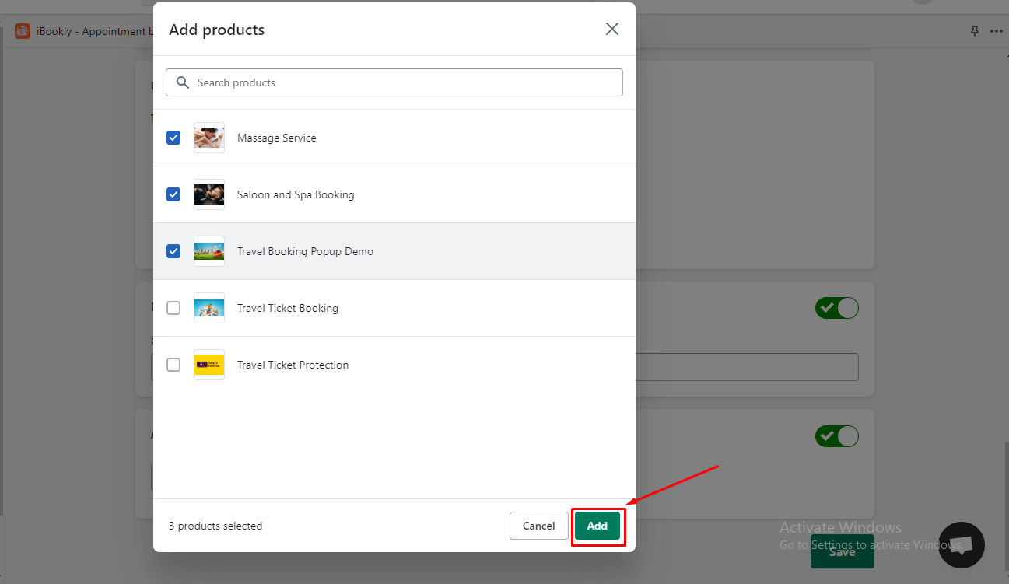Screen dimensions: 1009x584
Task: Click the Travel Ticket Booking thumbnail
Action: point(209,308)
